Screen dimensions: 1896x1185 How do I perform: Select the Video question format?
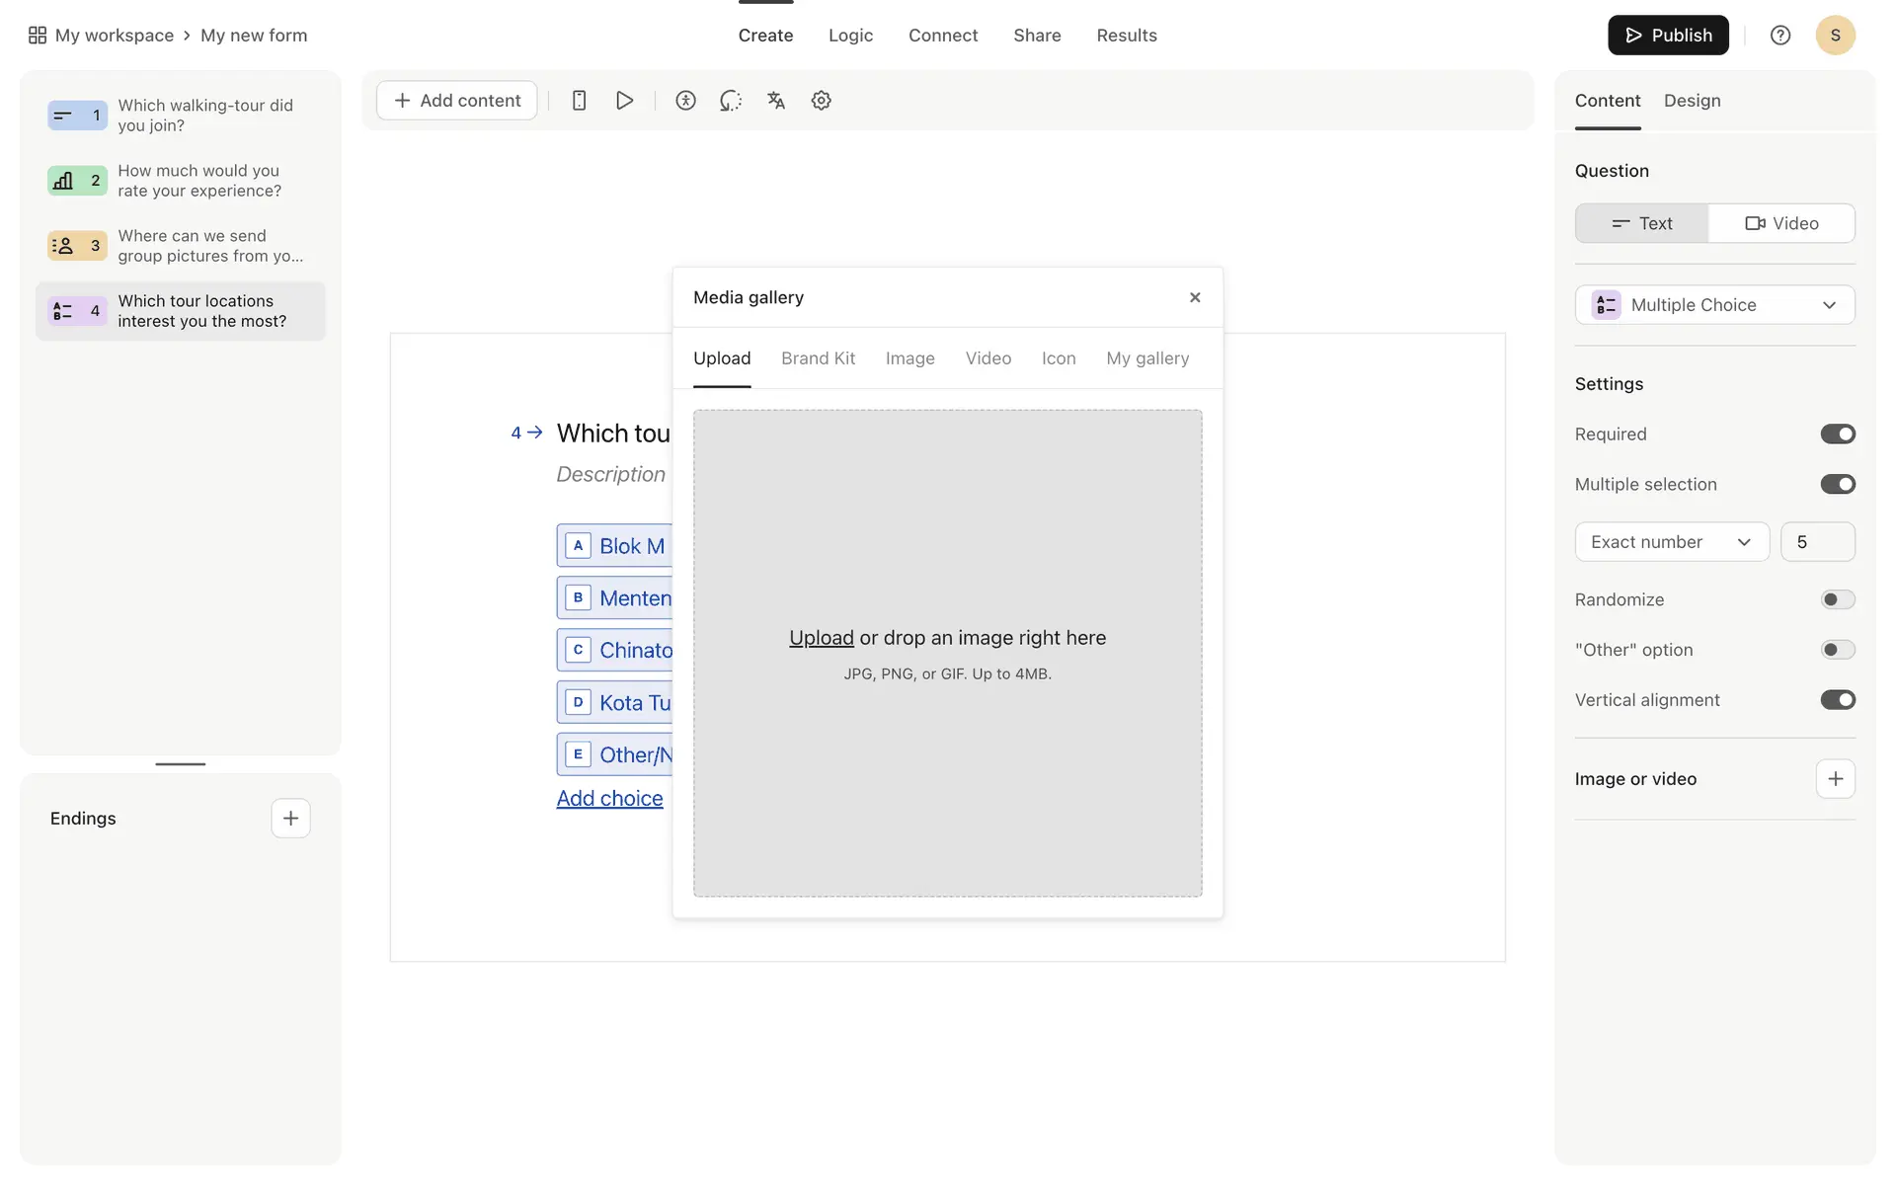coord(1781,224)
